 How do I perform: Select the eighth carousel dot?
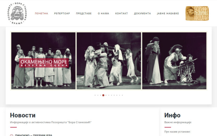(114, 95)
